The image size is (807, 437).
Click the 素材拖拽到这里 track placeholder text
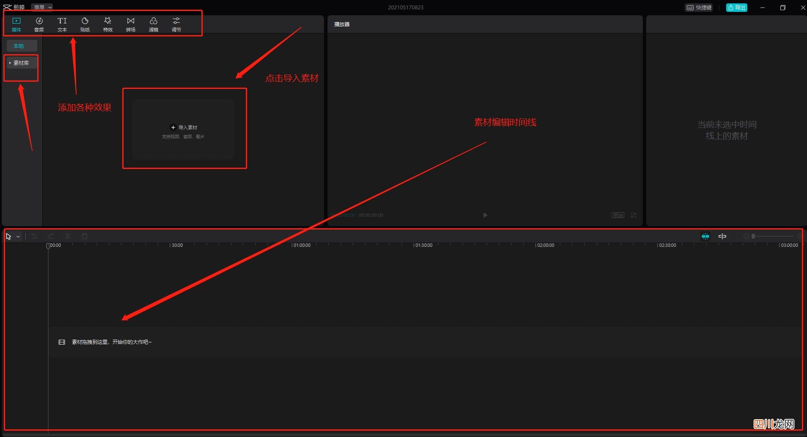pyautogui.click(x=112, y=342)
